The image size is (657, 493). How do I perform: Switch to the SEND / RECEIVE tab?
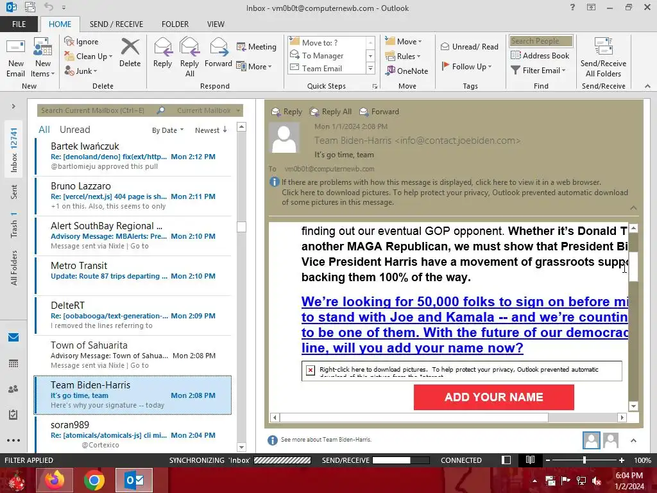coord(116,24)
